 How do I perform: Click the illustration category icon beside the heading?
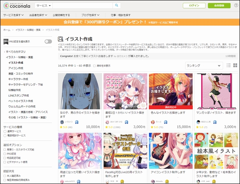pos(60,39)
